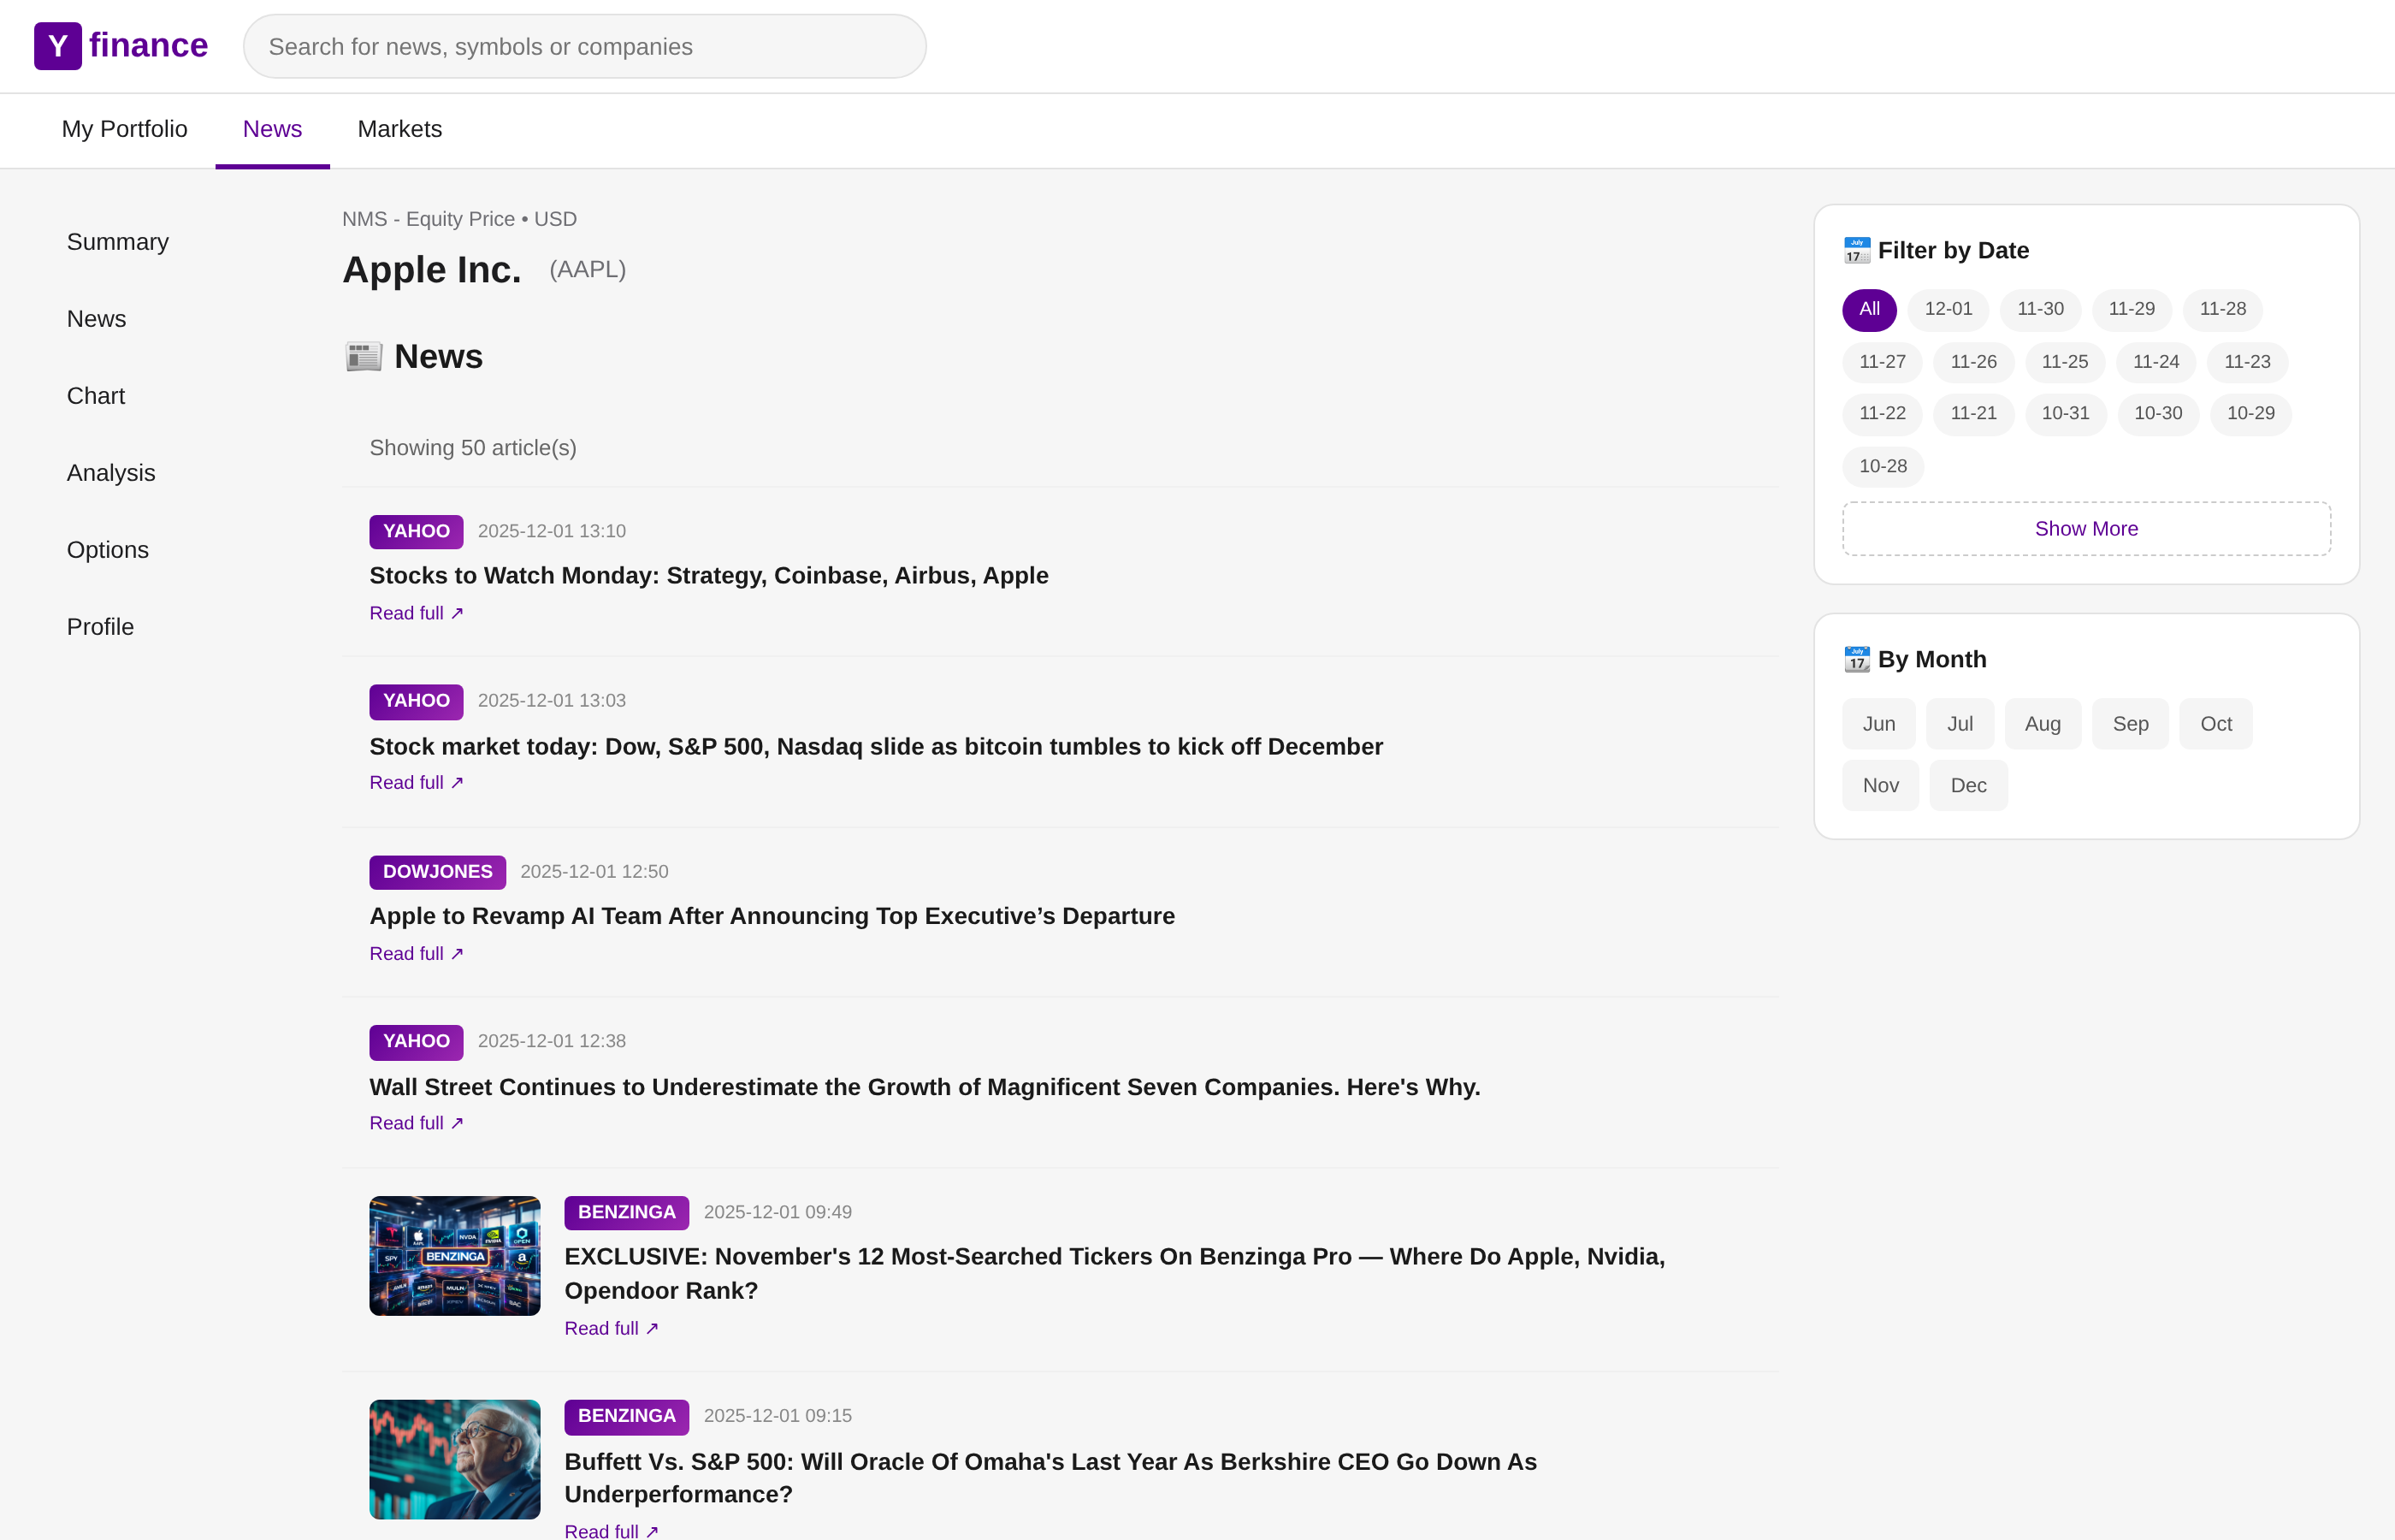
Task: Click headline about Magnificent Seven growth
Action: point(925,1087)
